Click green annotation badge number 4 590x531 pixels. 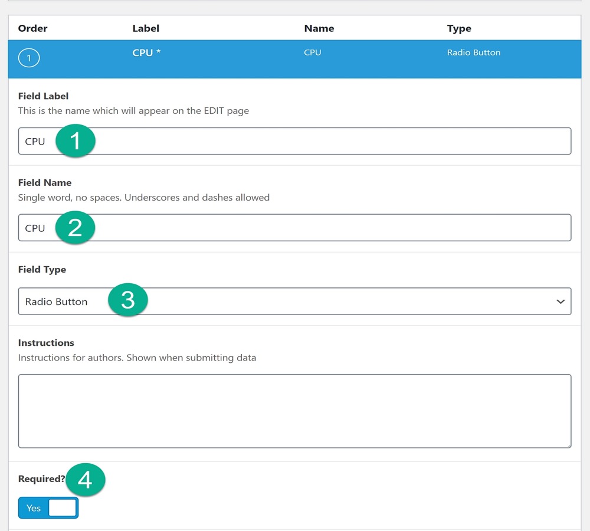tap(86, 480)
